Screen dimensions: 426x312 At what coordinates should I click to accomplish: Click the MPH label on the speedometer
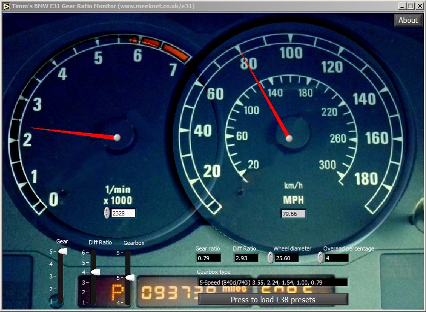(x=294, y=200)
